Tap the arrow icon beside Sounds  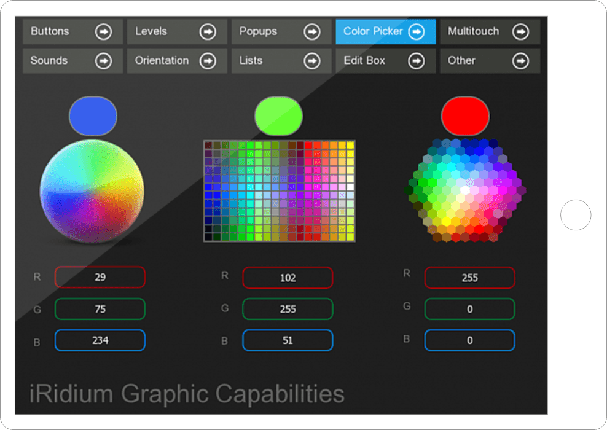[x=103, y=61]
